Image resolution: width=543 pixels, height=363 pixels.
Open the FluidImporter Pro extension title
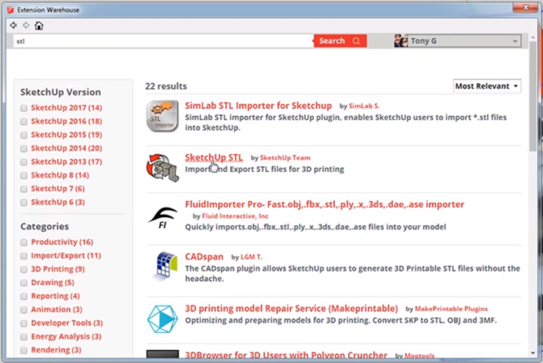tap(325, 204)
